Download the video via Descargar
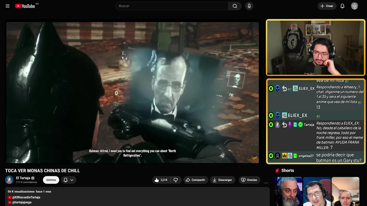 point(222,180)
